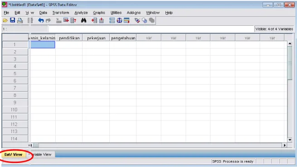
Task: Click the horizontal scrollbar right arrow
Action: coord(284,145)
